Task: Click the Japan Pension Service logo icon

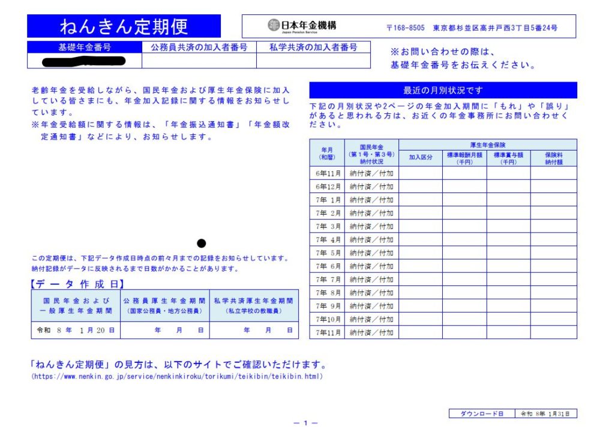Action: (274, 25)
